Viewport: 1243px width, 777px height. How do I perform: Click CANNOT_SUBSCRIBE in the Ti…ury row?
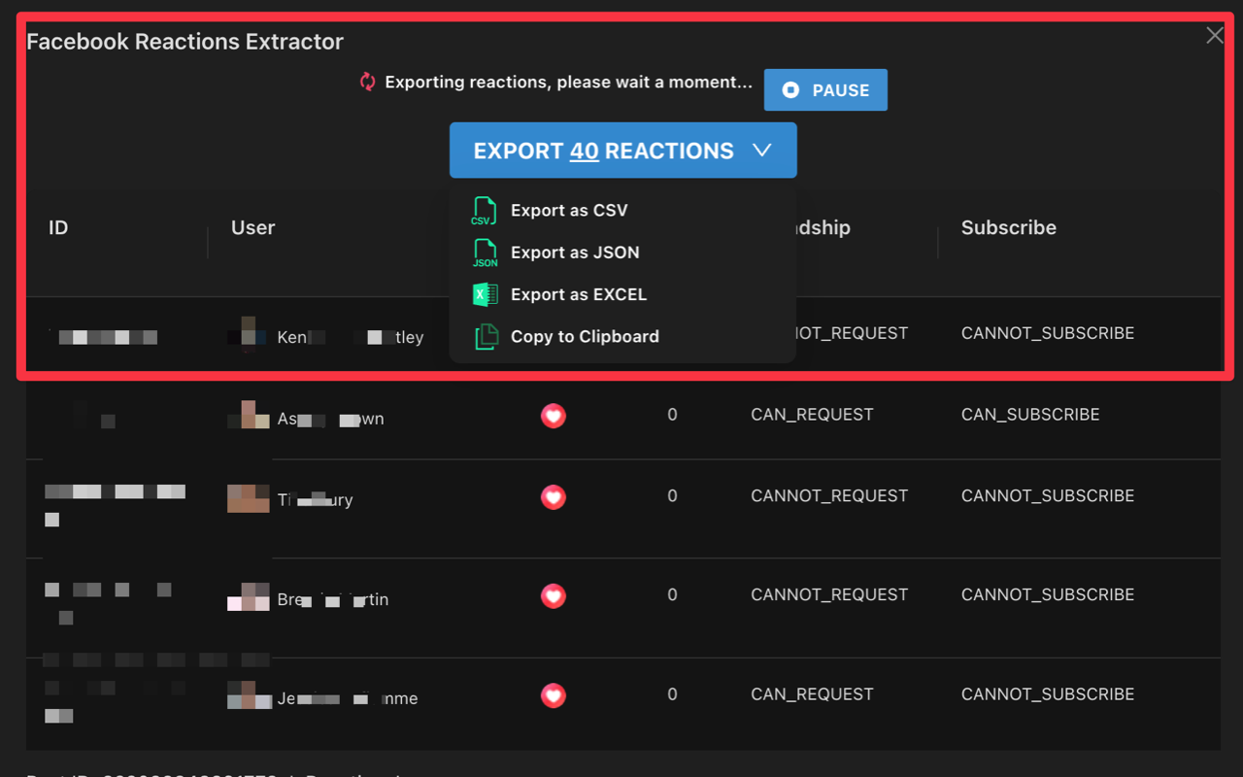[x=1048, y=496]
